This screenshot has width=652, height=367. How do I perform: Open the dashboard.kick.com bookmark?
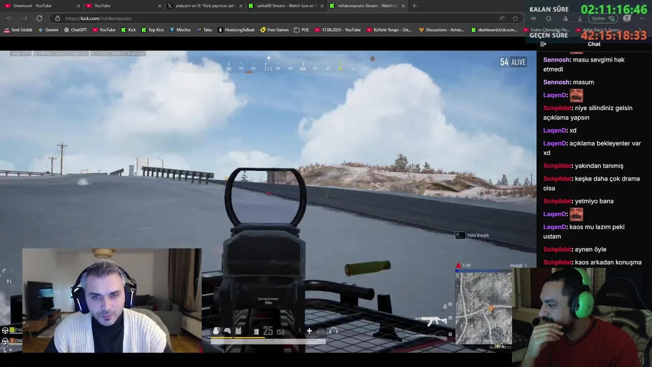tap(494, 30)
